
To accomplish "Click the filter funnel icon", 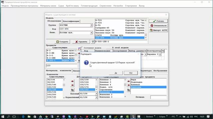I will pos(93,42).
